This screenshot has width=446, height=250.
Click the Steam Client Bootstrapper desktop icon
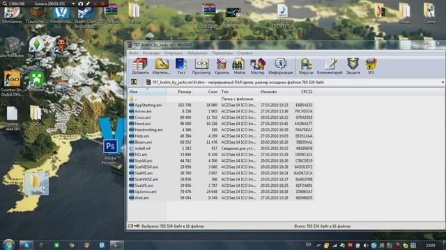tap(86, 17)
